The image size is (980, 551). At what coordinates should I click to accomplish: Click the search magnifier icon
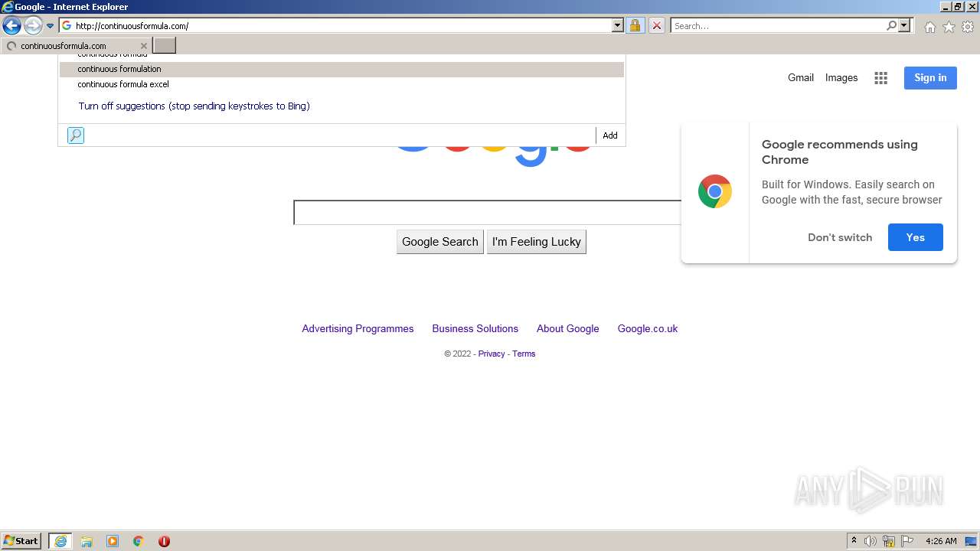coord(891,26)
